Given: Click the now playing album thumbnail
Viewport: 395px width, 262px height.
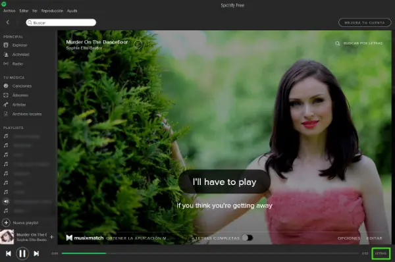Looking at the screenshot, I should point(7,237).
